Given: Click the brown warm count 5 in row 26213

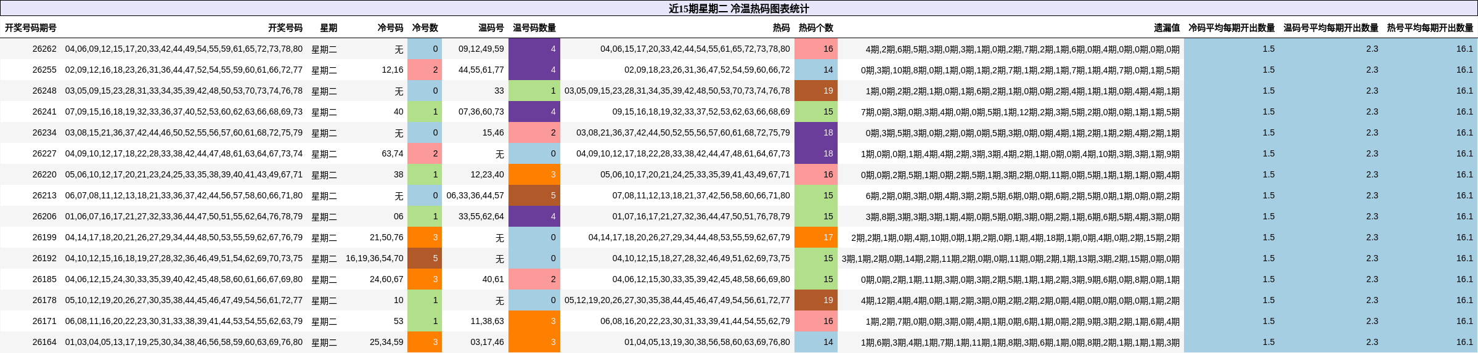Looking at the screenshot, I should click(x=534, y=195).
